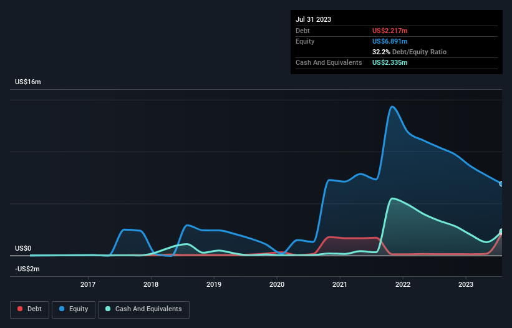Click the Debt value US$2.217m
Screen dimensions: 512x328
(x=390, y=31)
